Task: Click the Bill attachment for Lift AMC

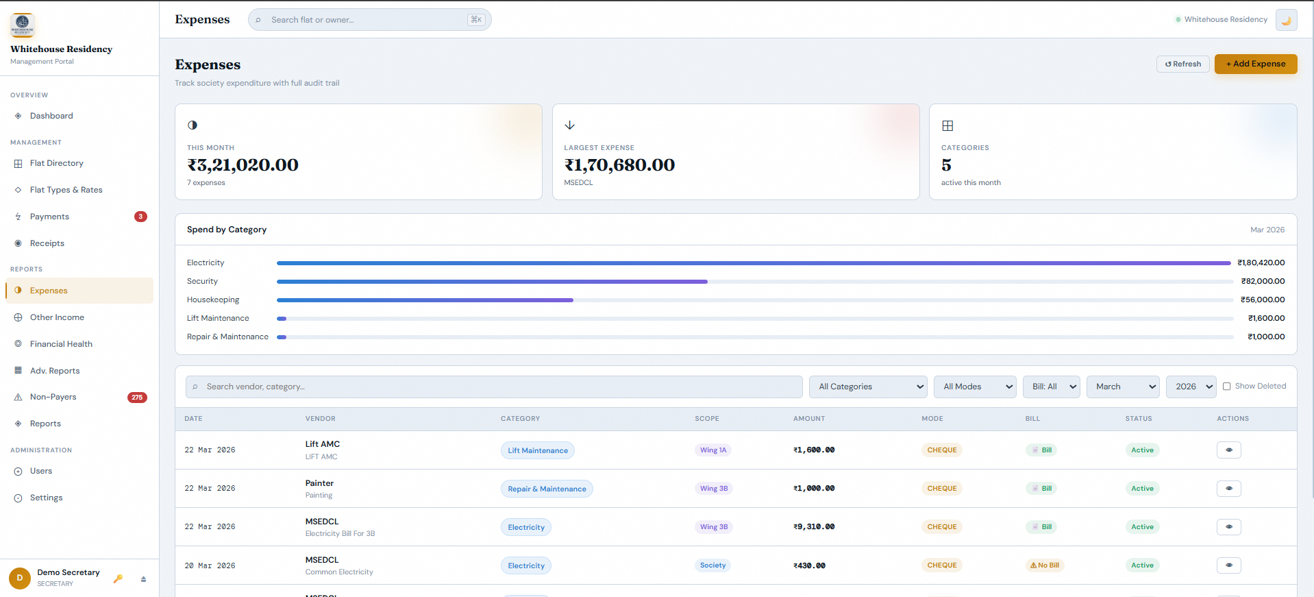Action: click(x=1041, y=450)
